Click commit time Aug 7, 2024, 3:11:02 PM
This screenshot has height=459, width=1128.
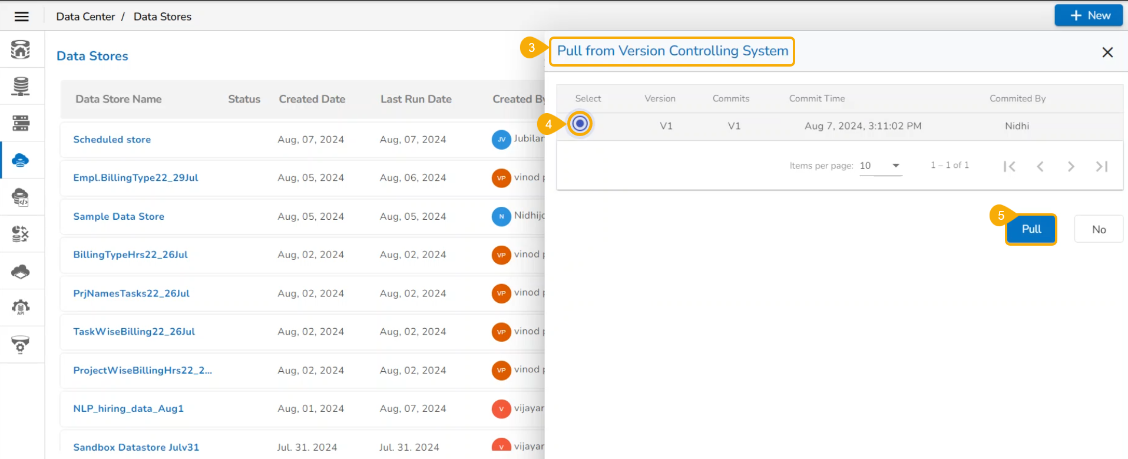click(863, 126)
